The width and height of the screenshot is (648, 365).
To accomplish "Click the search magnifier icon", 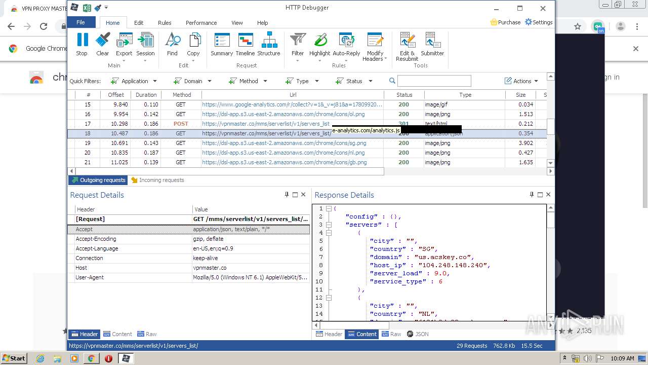I will point(392,81).
